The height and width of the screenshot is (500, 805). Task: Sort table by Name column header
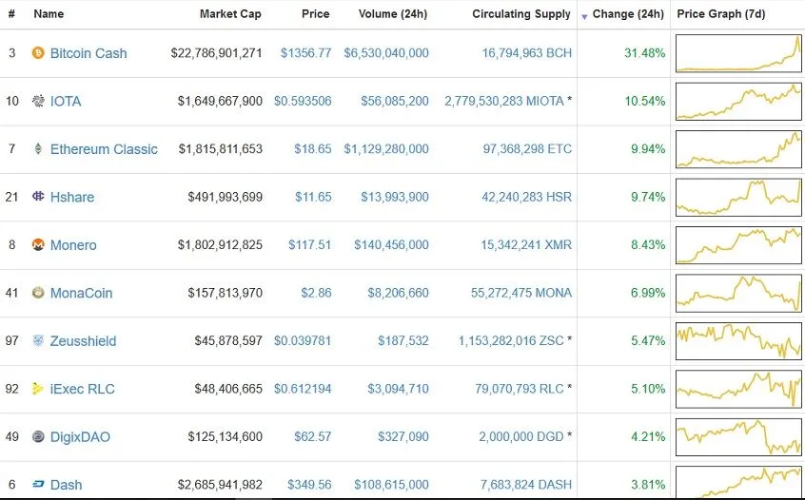49,14
